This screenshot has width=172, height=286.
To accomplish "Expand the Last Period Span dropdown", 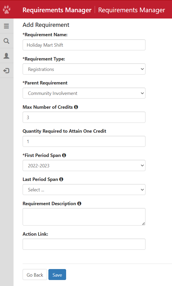I will coord(84,190).
